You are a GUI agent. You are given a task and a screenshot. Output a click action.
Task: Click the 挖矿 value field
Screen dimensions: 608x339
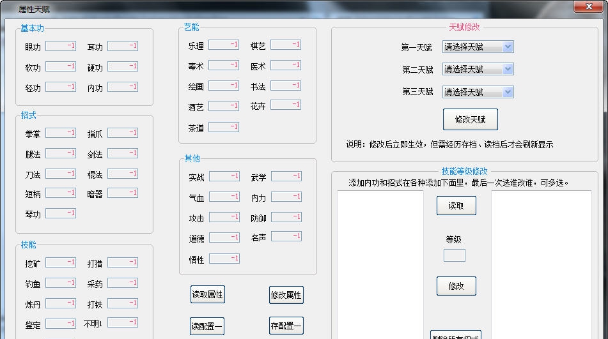[x=61, y=262]
